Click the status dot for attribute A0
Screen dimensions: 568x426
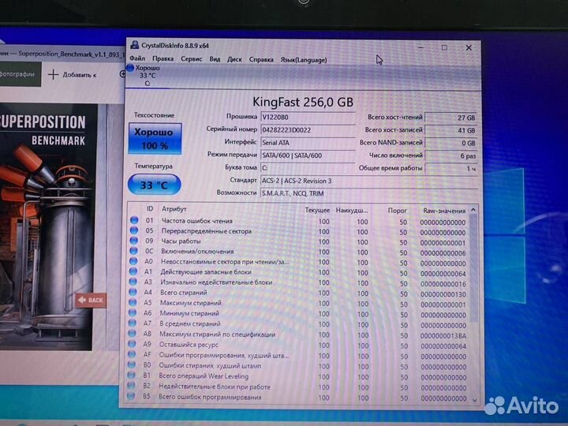[x=133, y=260]
